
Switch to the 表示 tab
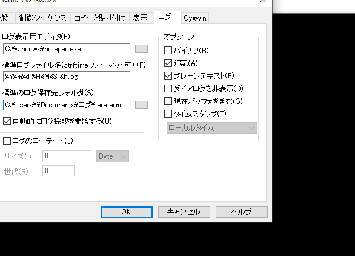coord(140,18)
